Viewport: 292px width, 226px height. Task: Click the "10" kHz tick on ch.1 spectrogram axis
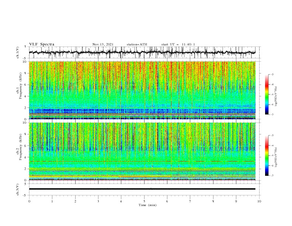click(25, 62)
